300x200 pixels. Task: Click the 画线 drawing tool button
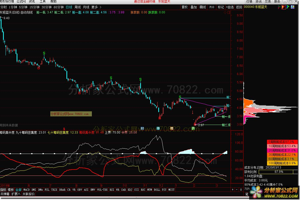point(203,7)
